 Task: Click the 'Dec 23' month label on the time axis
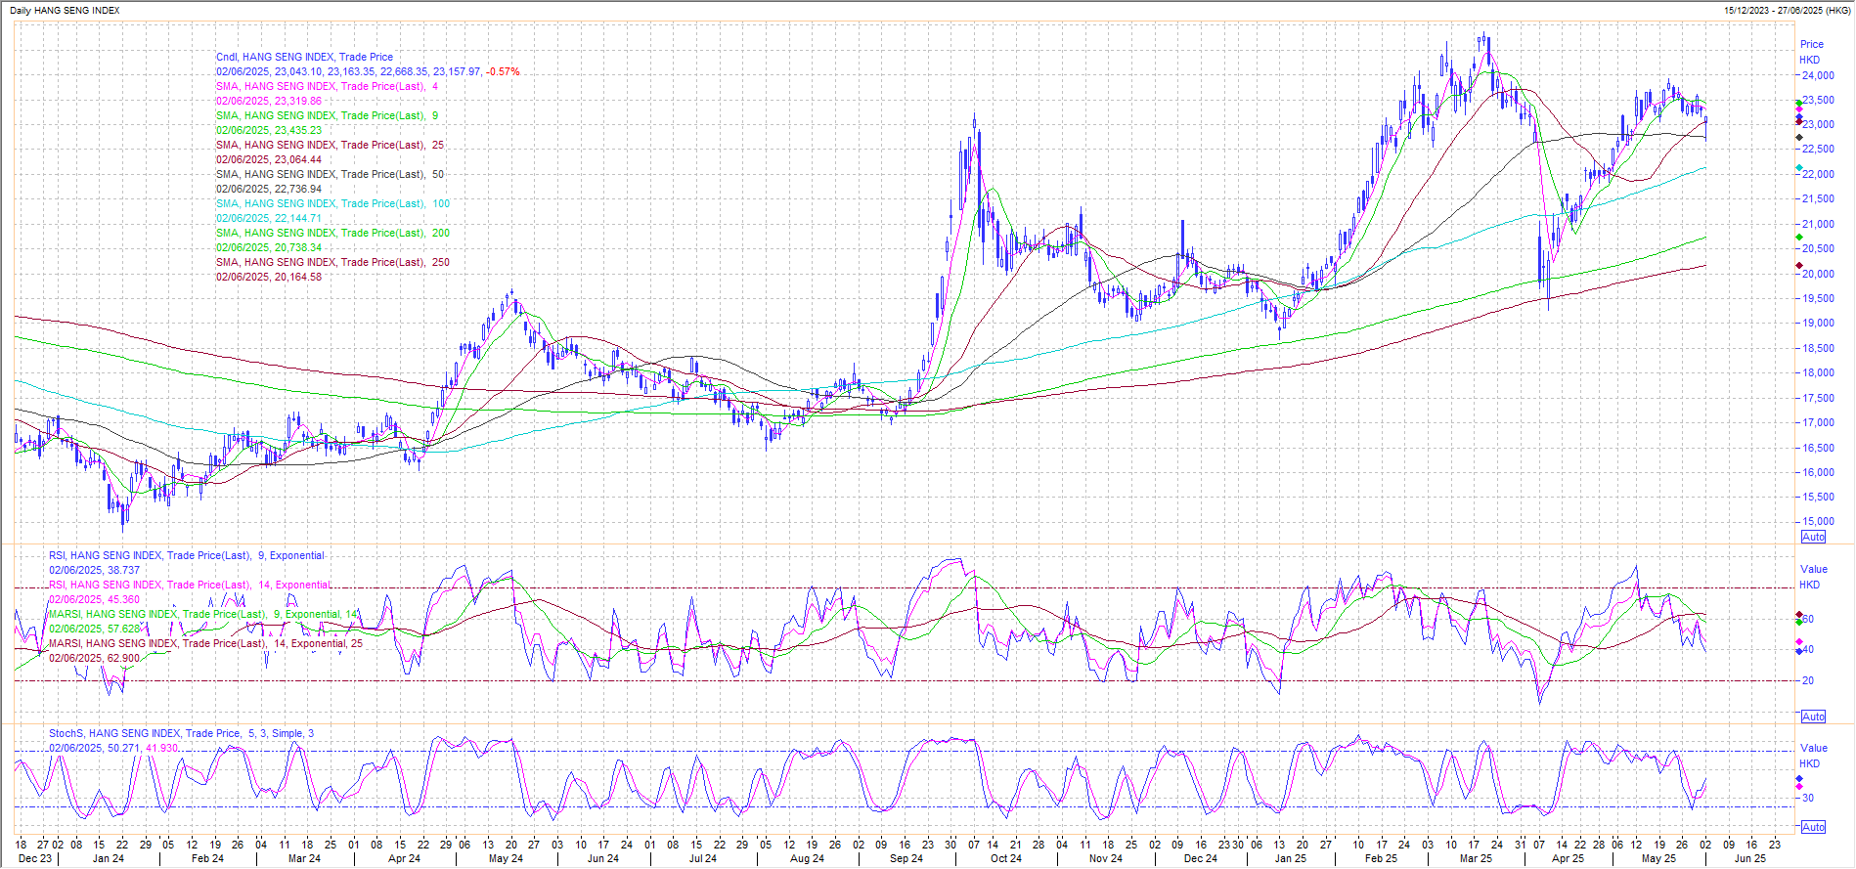coord(35,858)
